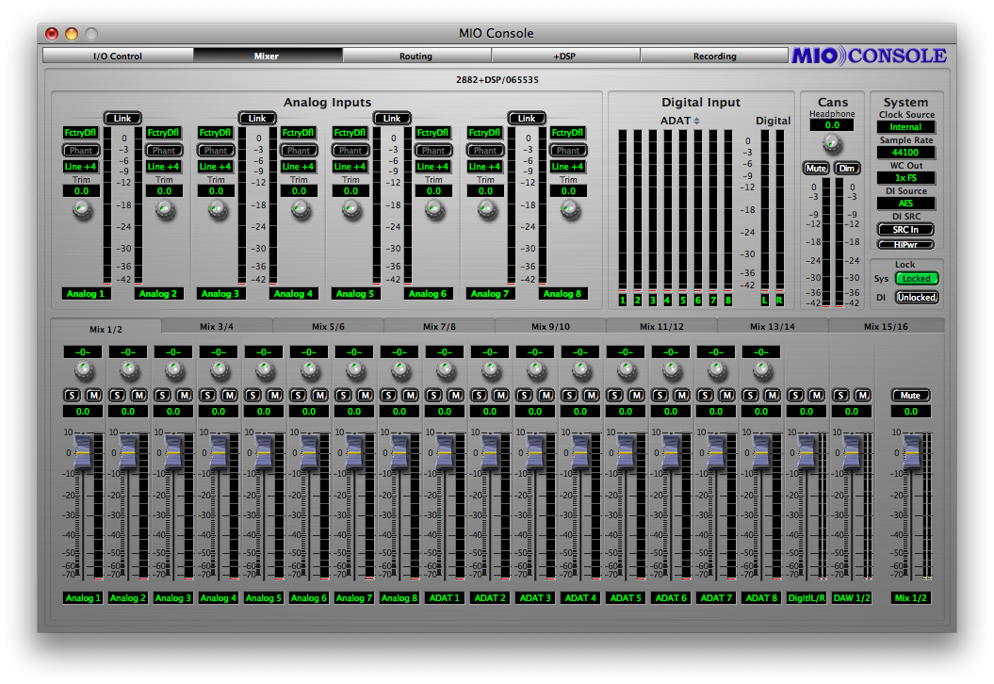Open the Line +4 level menu for Analog 5

tap(350, 167)
